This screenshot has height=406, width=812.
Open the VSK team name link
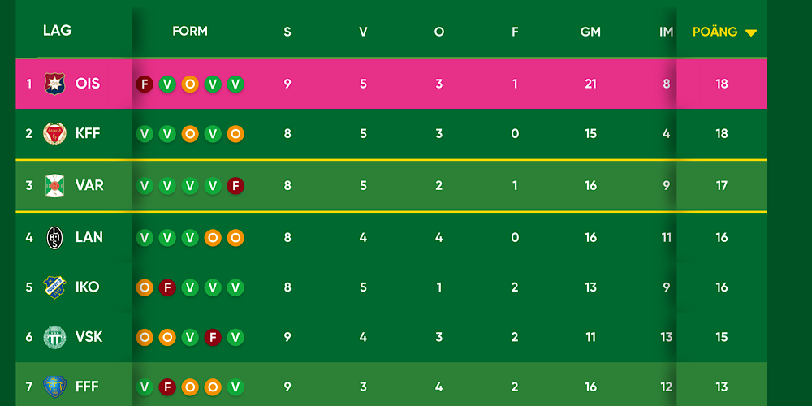point(89,337)
